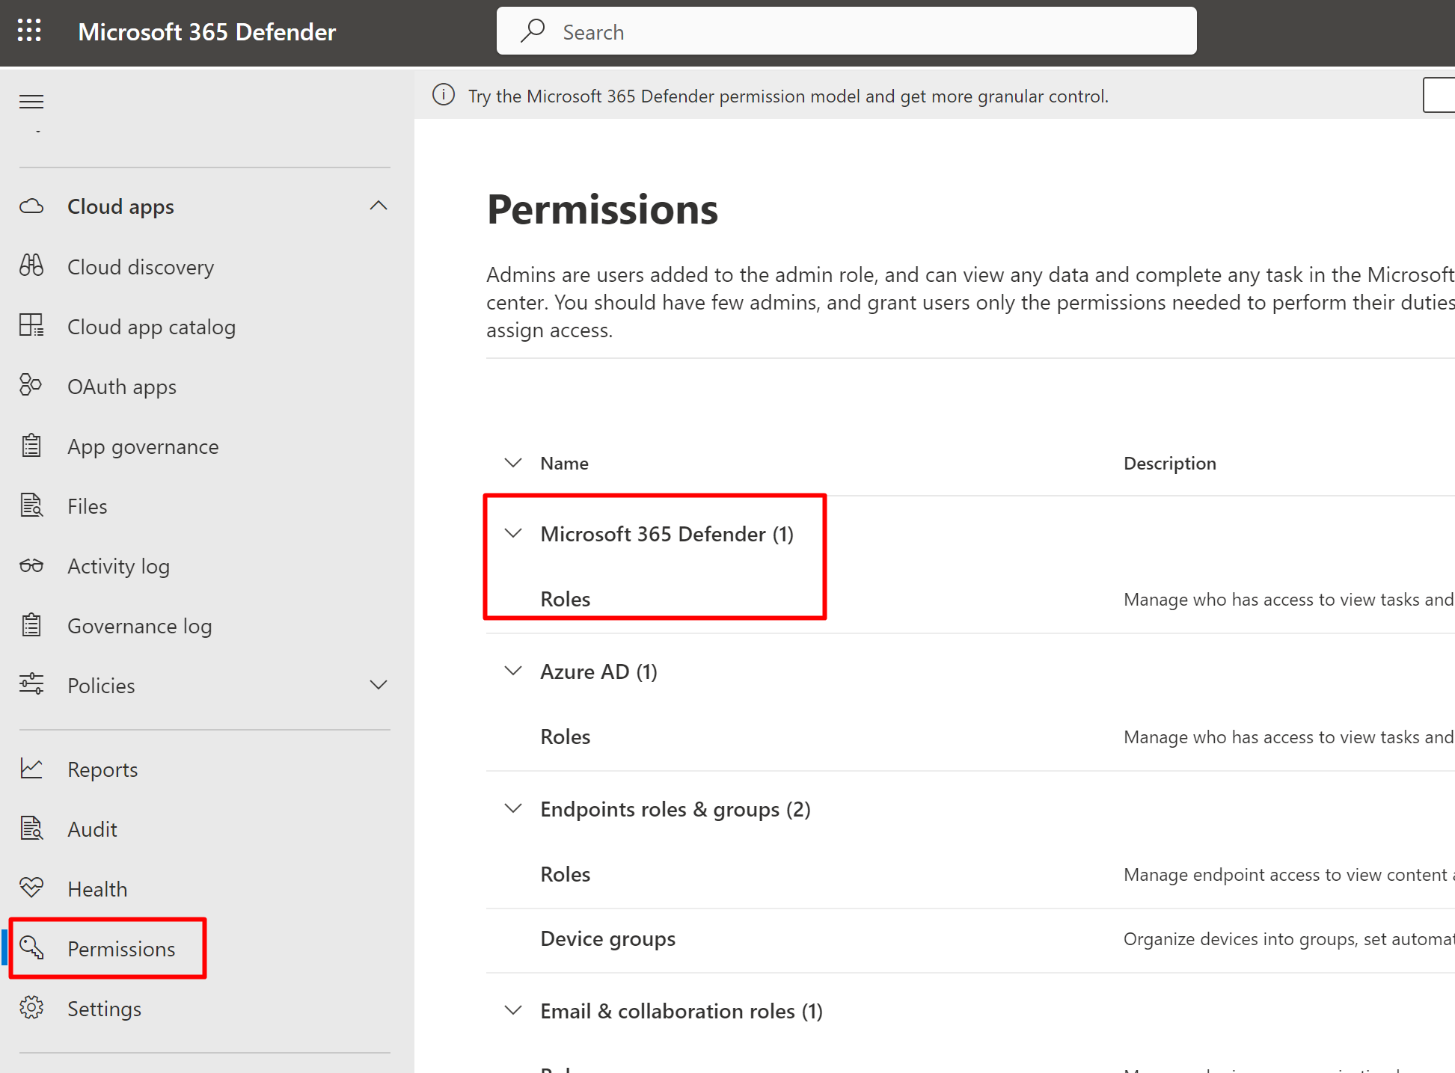Viewport: 1455px width, 1073px height.
Task: Click the Cloud discovery binoculars icon
Action: pos(31,266)
